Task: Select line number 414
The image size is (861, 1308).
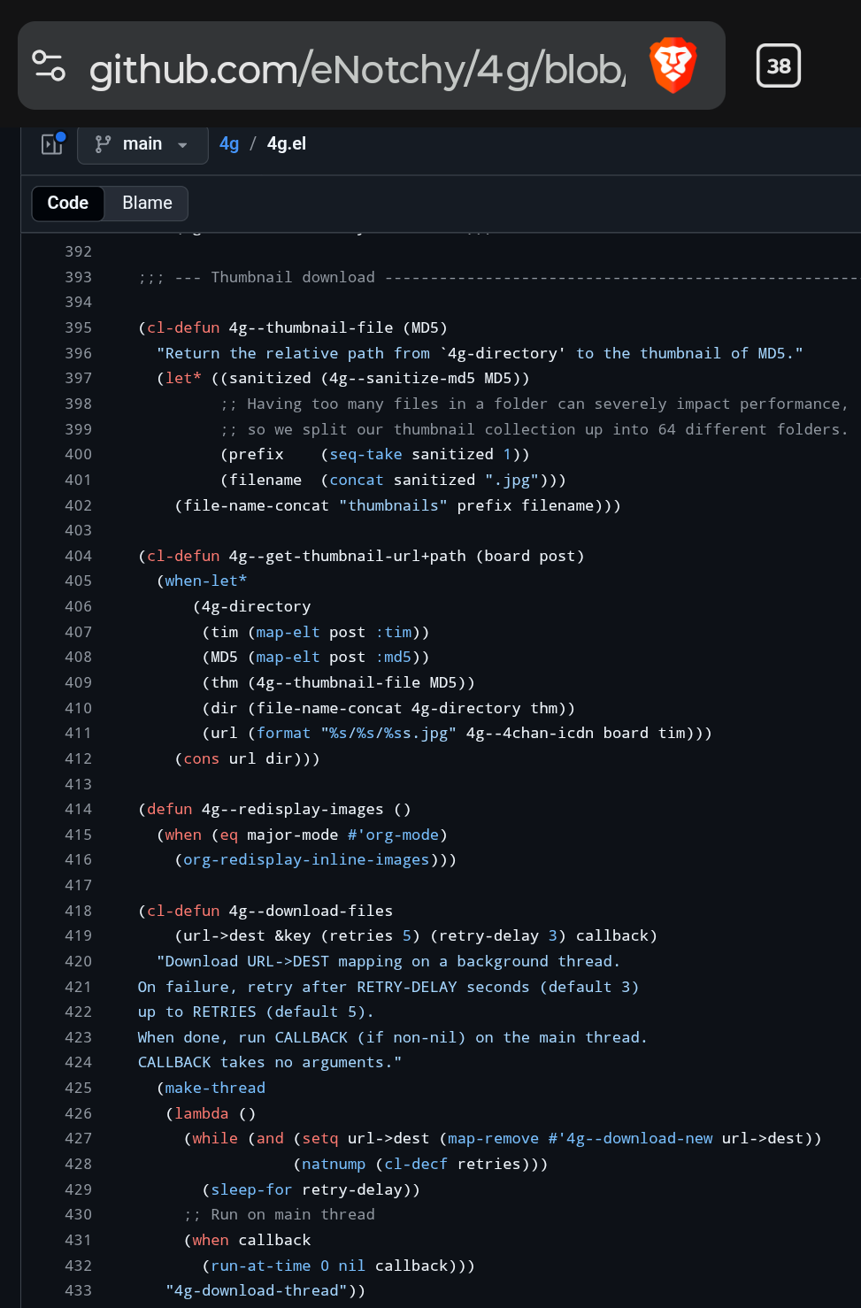Action: 79,809
